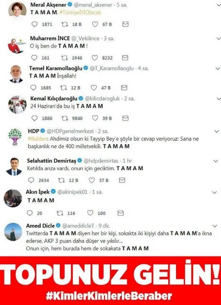Viewport: 221px width, 305px height.
Task: View Amed Dicle's profile picture
Action: click(13, 232)
